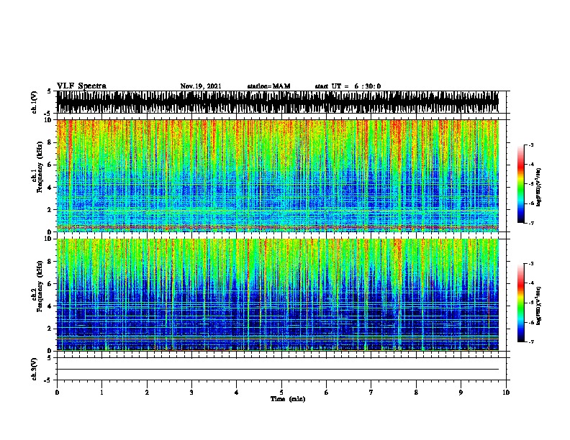Click time axis tick label "0"
The height and width of the screenshot is (440, 570).
coord(57,393)
